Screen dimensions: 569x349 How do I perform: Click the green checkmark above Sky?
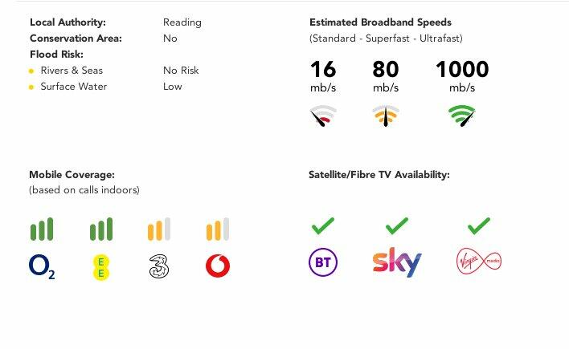(x=397, y=226)
